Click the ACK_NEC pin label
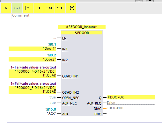This screenshot has height=123, width=162. [x=70, y=103]
